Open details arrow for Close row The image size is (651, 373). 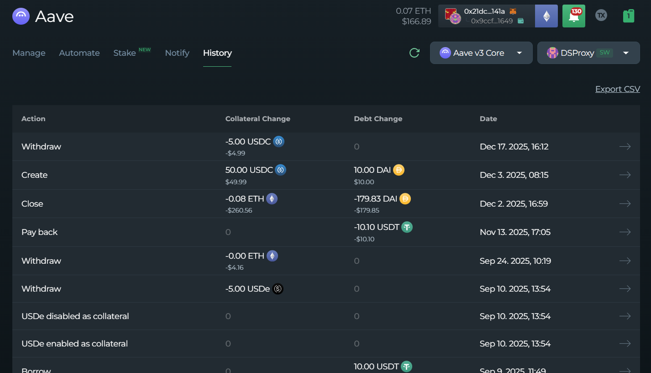coord(625,204)
